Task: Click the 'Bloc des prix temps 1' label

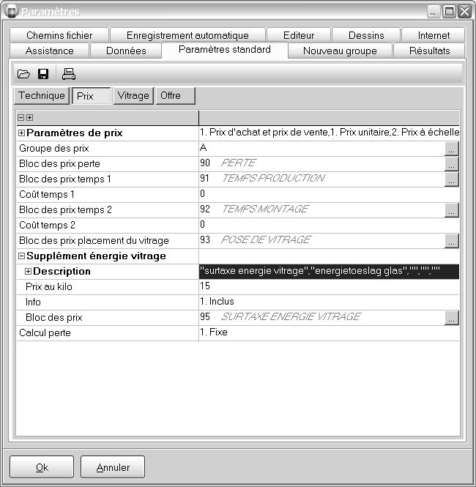Action: coord(65,179)
